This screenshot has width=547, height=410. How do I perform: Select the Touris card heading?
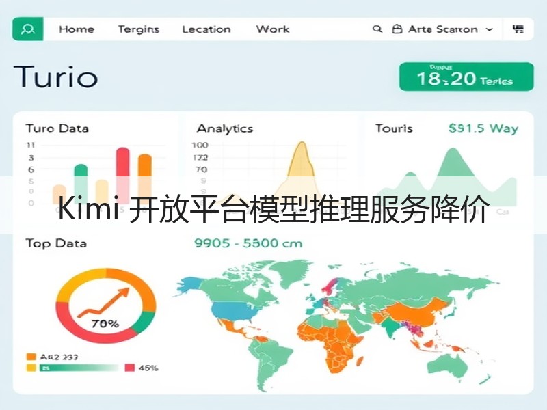click(x=395, y=128)
